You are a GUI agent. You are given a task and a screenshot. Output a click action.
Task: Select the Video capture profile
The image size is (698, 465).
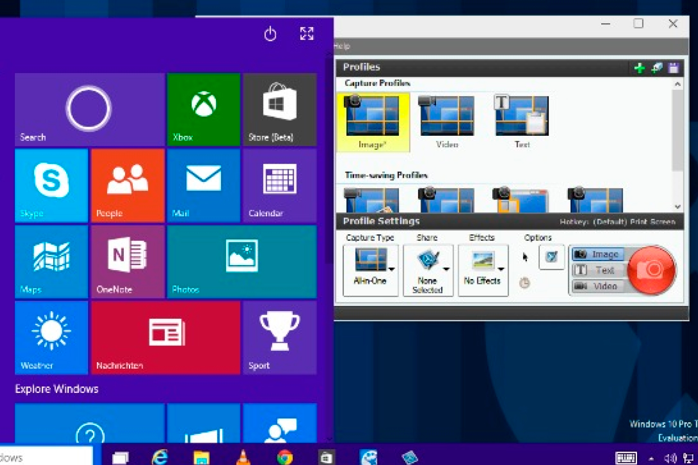pyautogui.click(x=447, y=122)
